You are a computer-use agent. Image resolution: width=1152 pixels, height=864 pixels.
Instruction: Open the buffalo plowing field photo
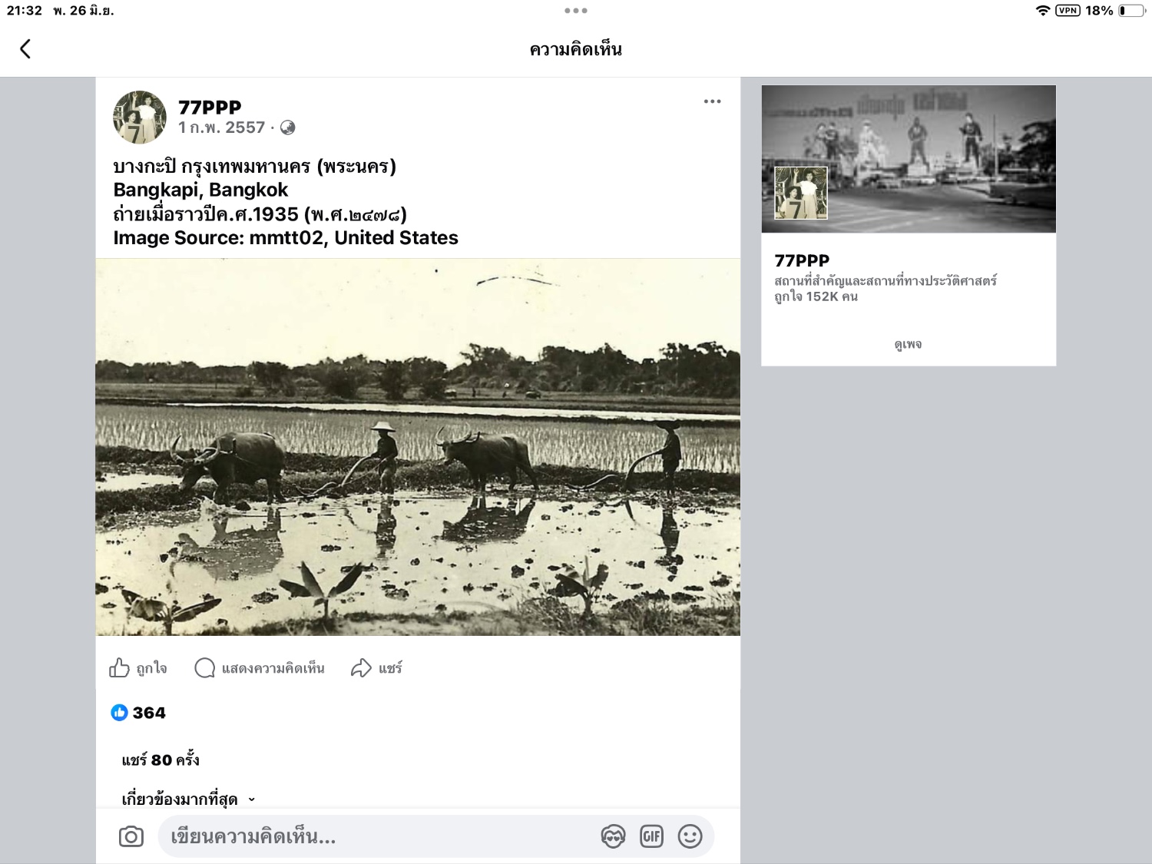(418, 447)
